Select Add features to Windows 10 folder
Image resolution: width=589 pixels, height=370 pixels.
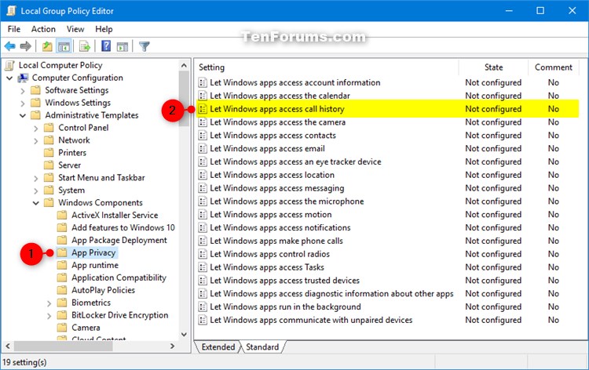pos(123,227)
